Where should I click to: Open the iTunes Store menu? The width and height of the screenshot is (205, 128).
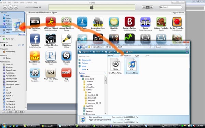click(22, 3)
